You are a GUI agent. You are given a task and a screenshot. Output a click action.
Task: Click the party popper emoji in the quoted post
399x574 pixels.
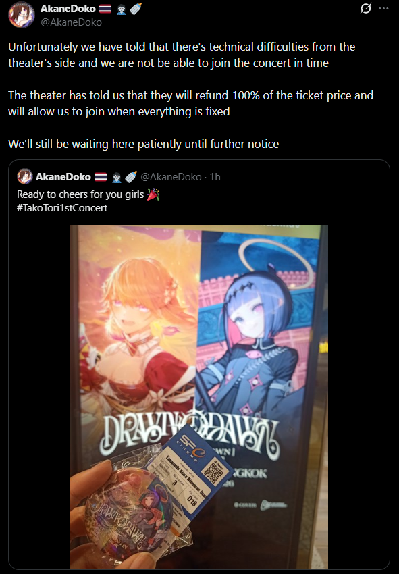click(x=153, y=194)
